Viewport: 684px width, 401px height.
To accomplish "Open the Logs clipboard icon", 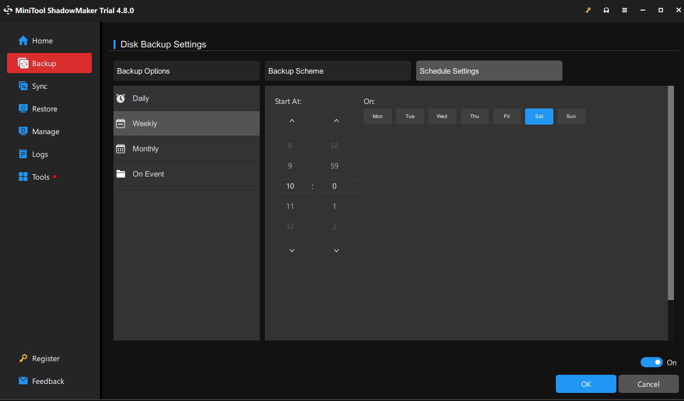I will pos(23,154).
